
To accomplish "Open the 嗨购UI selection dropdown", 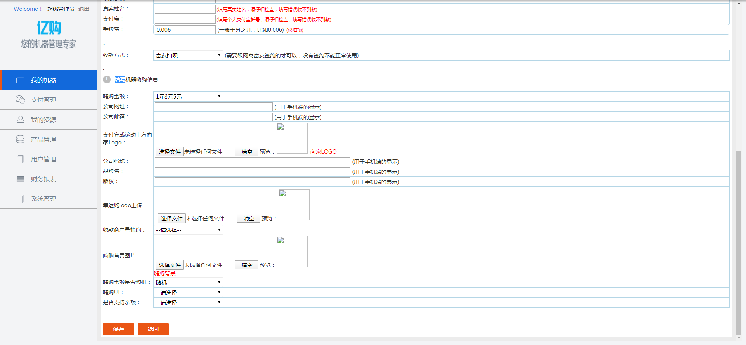I will tap(188, 292).
